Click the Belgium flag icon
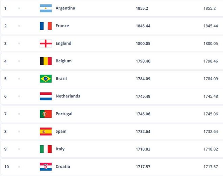 pyautogui.click(x=46, y=61)
